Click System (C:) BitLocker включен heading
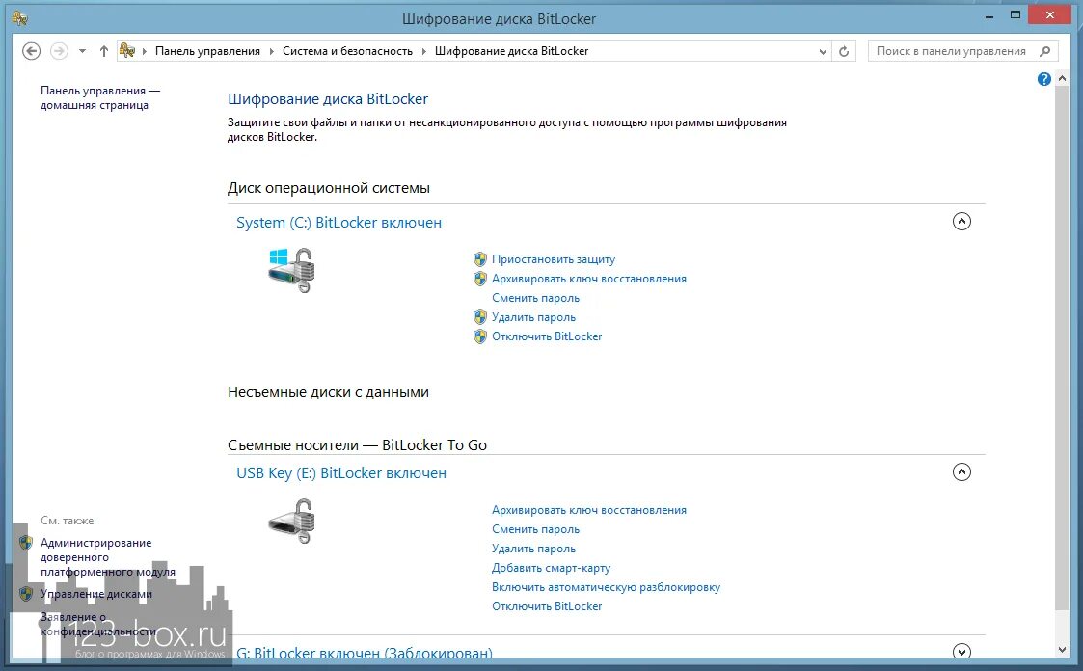The width and height of the screenshot is (1083, 671). click(x=338, y=223)
